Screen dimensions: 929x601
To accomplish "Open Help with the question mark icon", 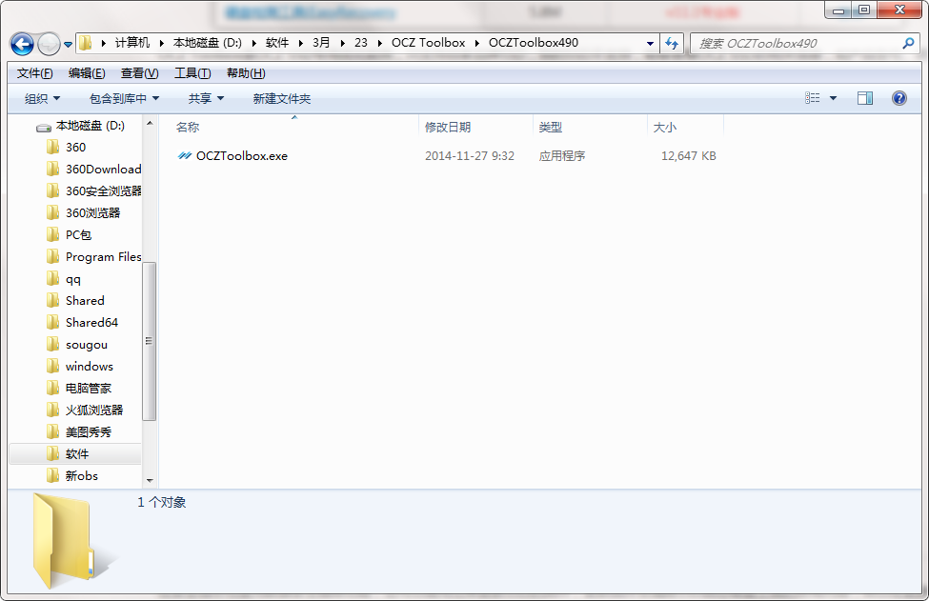I will pyautogui.click(x=899, y=98).
